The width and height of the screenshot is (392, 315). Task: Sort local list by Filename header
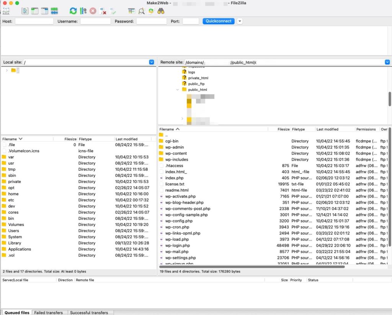click(27, 139)
